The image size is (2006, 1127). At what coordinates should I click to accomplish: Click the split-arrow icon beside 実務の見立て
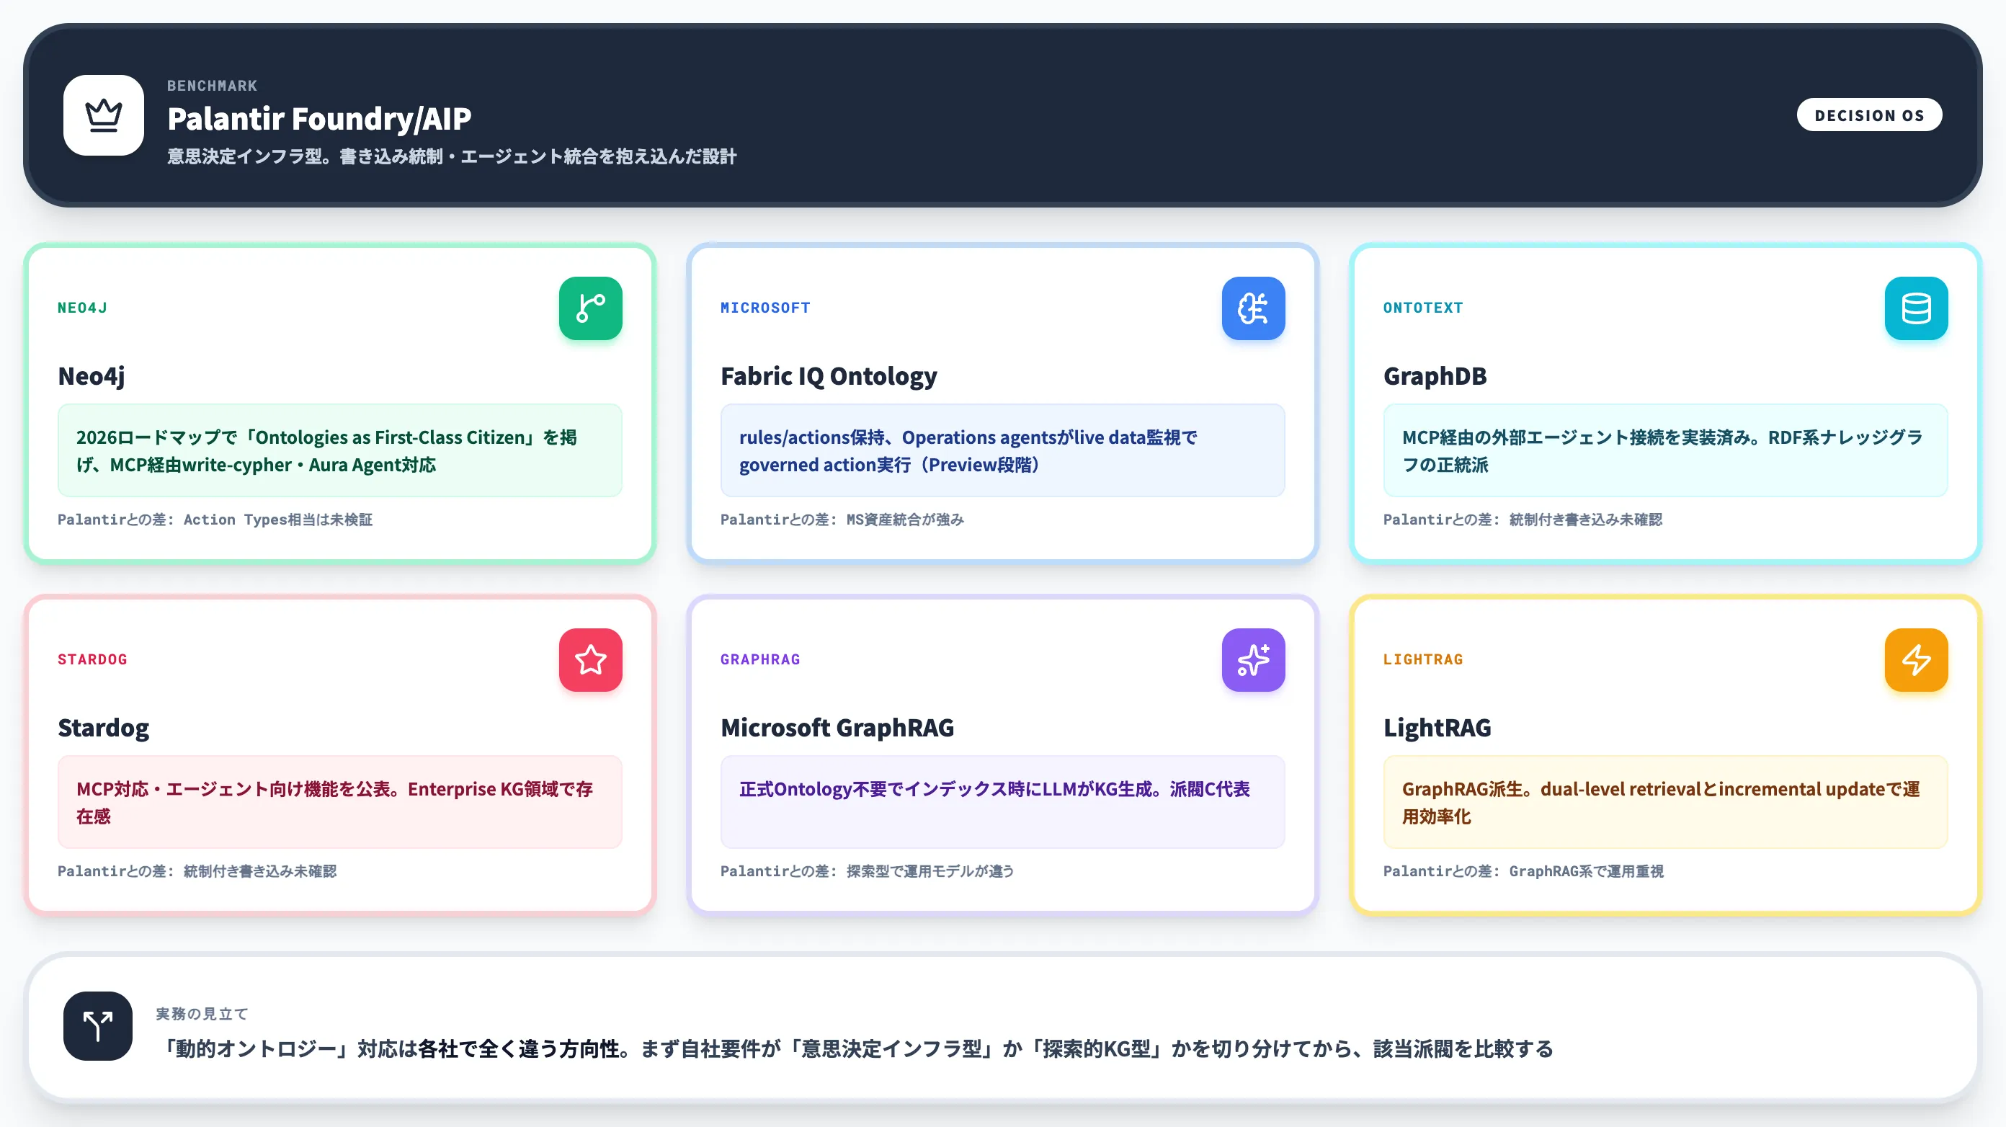[x=98, y=1025]
